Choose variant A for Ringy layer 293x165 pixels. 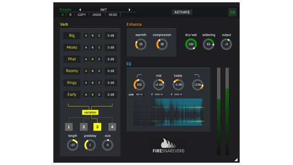click(86, 82)
